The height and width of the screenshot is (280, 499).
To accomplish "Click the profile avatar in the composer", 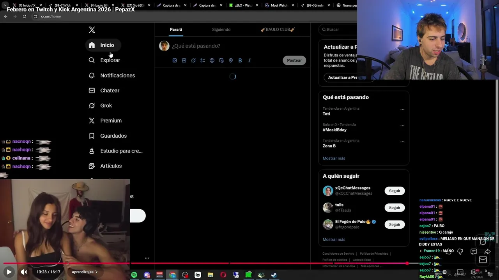I will point(164,46).
